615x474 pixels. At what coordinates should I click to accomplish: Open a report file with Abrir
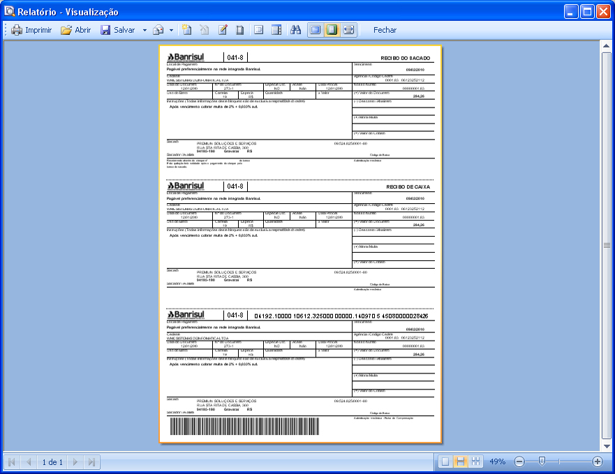75,30
